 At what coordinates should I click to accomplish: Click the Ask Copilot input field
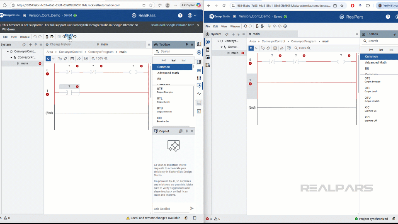tap(171, 209)
